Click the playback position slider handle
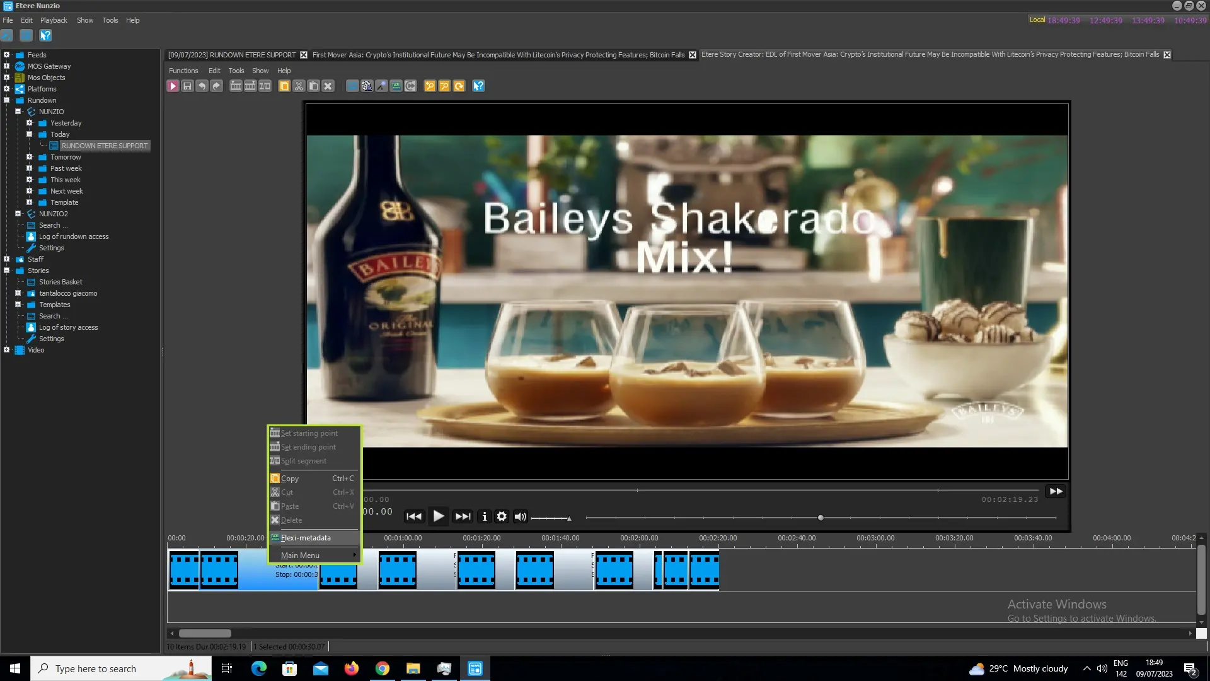The height and width of the screenshot is (681, 1210). click(x=821, y=518)
